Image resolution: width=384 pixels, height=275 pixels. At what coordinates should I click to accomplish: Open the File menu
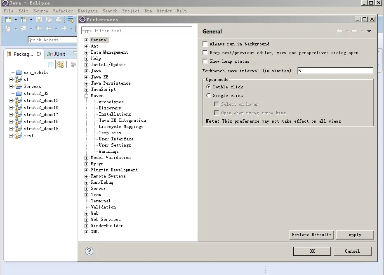(x=9, y=11)
